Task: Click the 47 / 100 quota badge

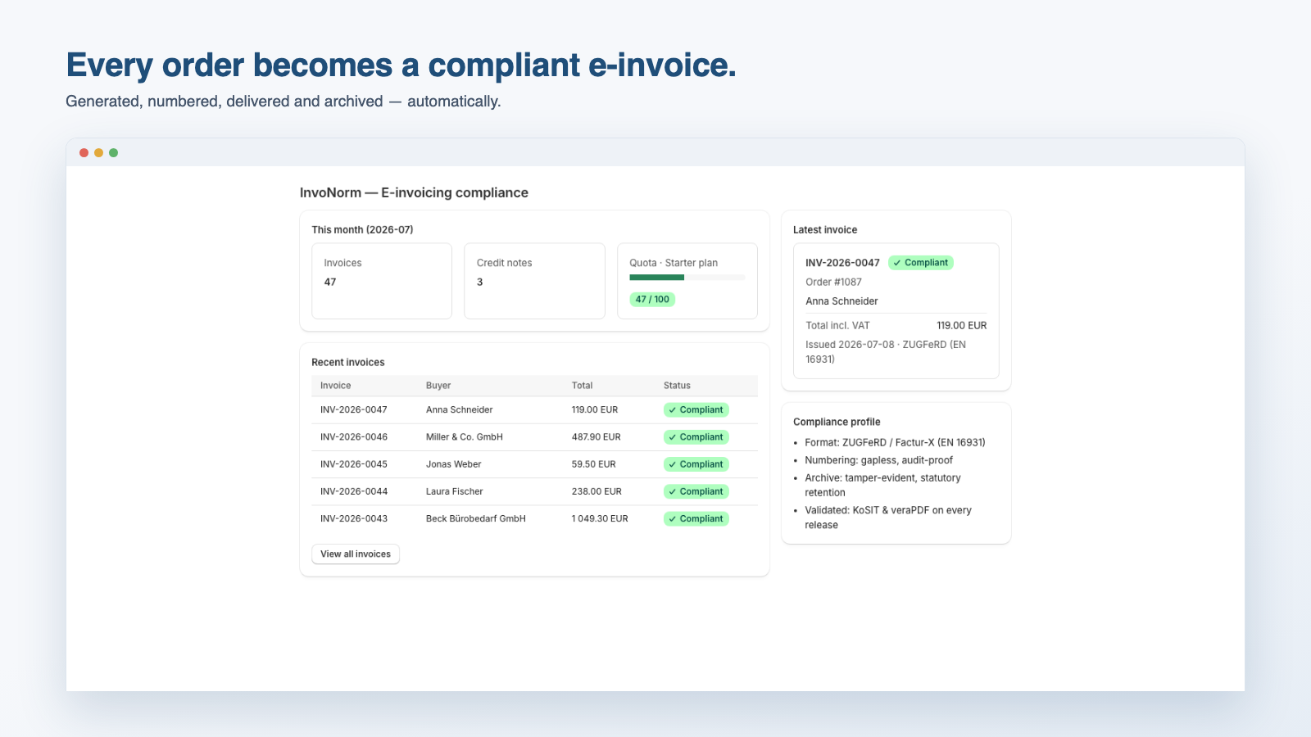Action: click(652, 300)
